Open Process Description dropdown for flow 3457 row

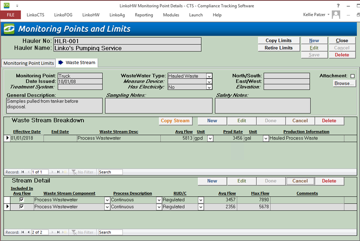pos(159,200)
